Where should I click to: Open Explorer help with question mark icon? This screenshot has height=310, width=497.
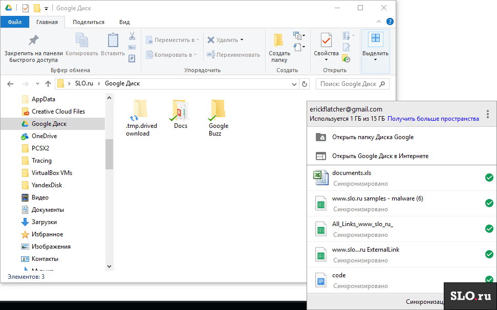(x=390, y=22)
